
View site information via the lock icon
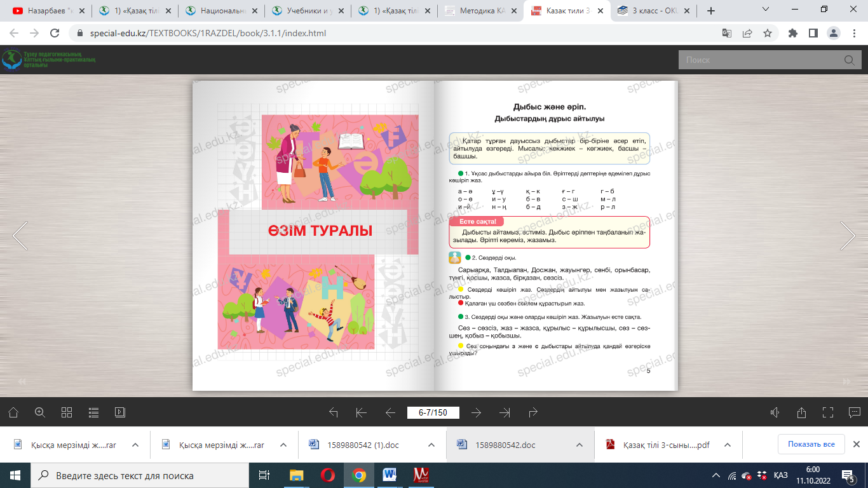tap(80, 33)
